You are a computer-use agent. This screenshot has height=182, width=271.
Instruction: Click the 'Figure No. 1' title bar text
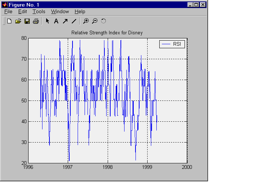click(24, 5)
